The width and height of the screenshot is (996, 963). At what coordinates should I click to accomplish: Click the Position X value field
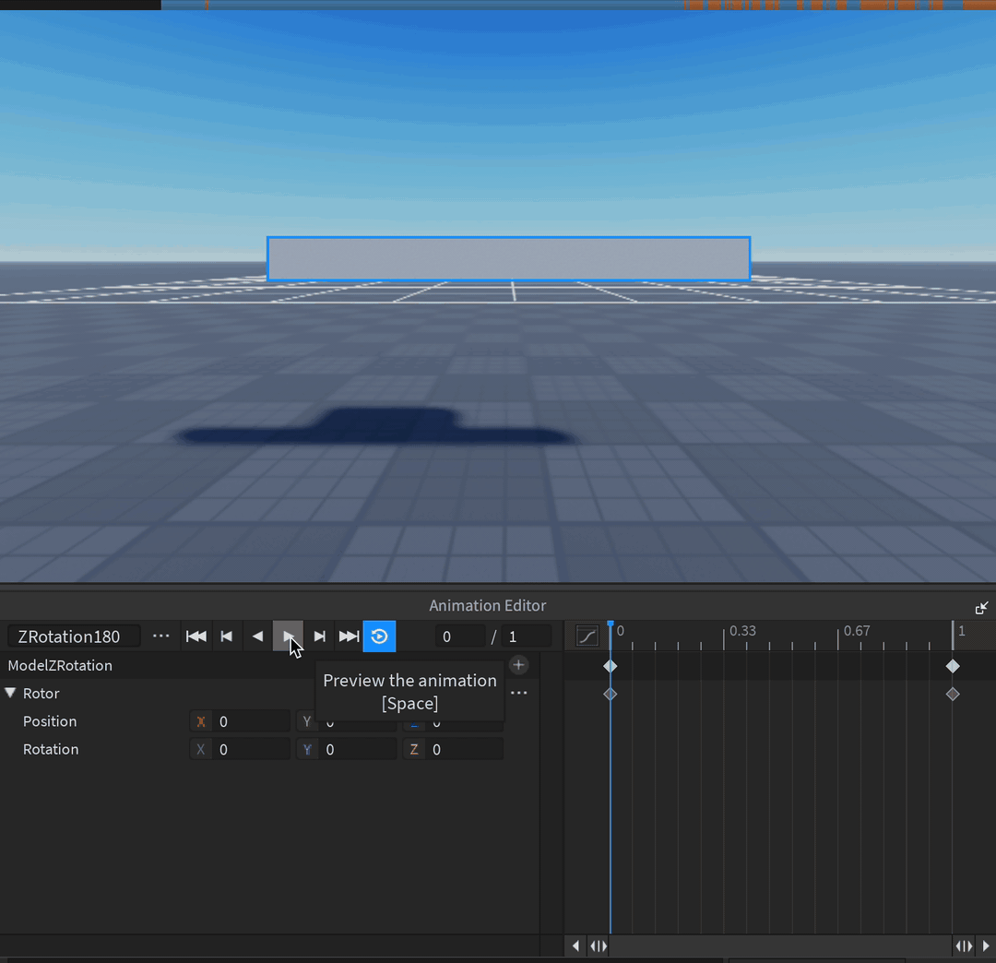pyautogui.click(x=251, y=722)
